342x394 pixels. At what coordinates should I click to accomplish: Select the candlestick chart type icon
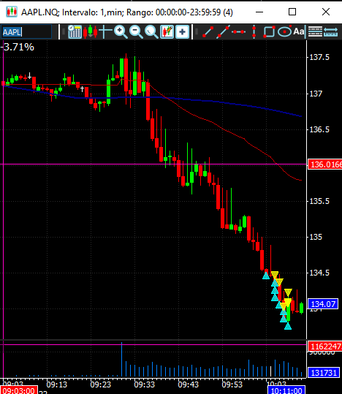coord(90,31)
